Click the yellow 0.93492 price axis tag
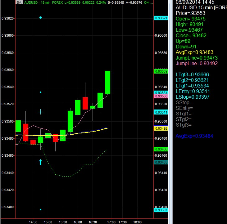 pyautogui.click(x=161, y=128)
